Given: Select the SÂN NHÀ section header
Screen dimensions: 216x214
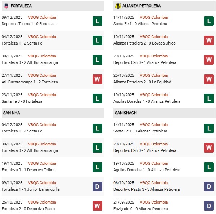Looking at the screenshot, I should click(12, 113).
